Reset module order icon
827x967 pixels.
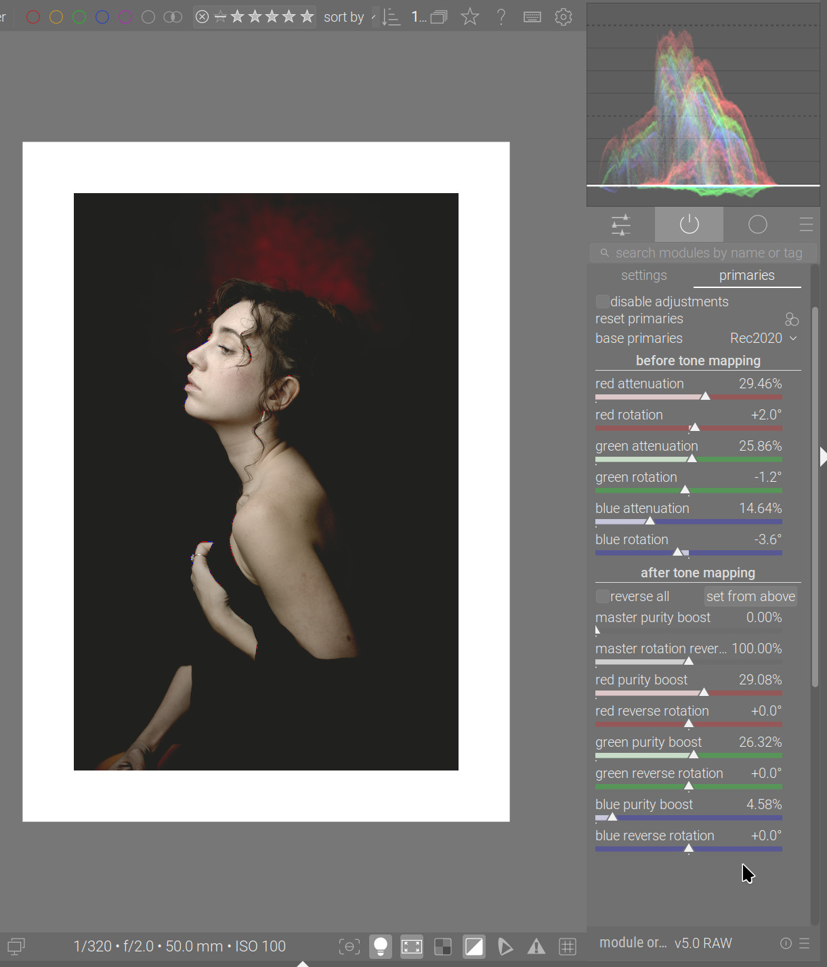[786, 943]
